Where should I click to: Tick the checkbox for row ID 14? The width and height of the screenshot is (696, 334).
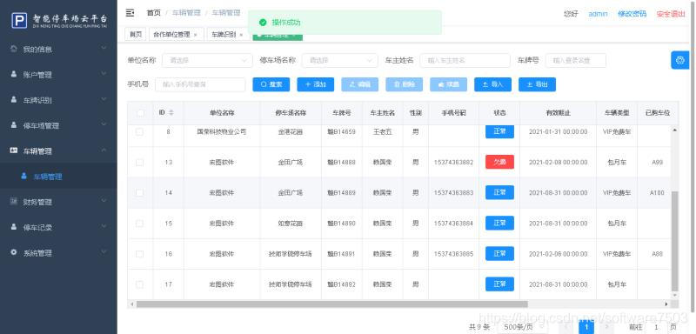[x=139, y=193]
